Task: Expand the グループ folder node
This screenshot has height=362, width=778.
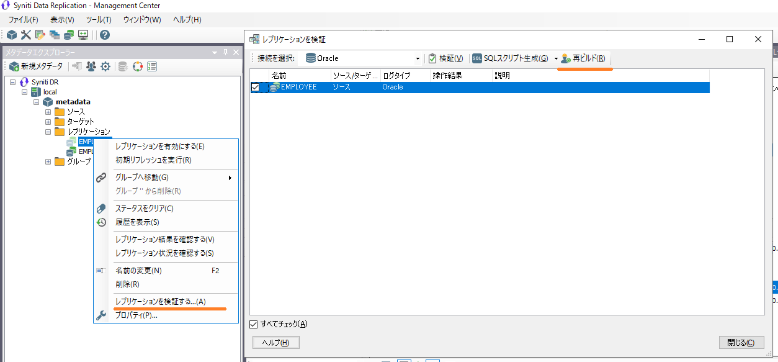Action: [x=48, y=162]
